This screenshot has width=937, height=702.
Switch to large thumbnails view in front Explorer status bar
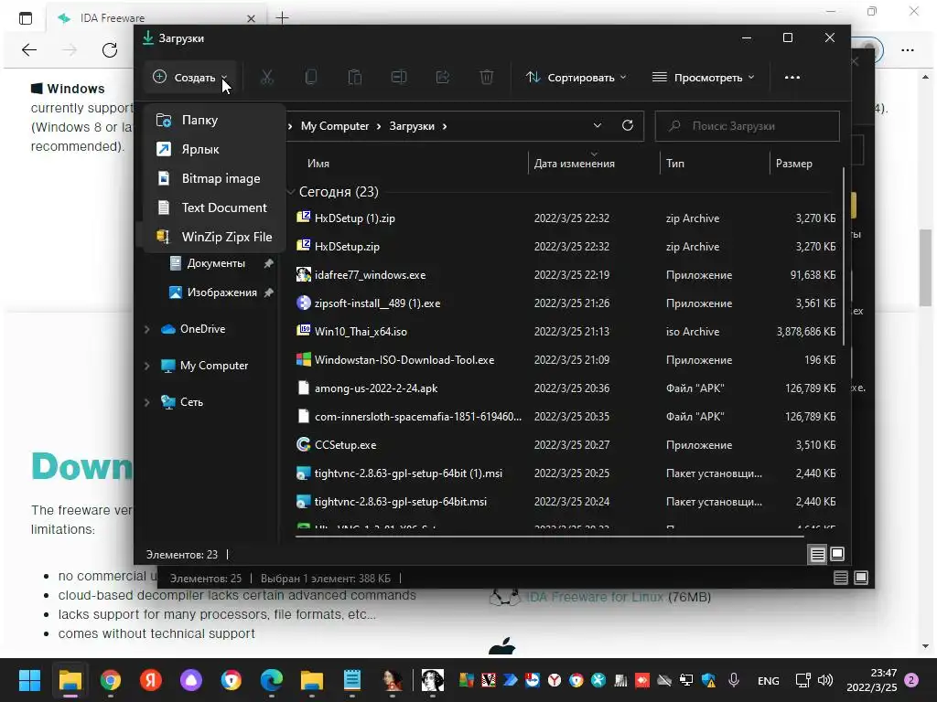[837, 555]
